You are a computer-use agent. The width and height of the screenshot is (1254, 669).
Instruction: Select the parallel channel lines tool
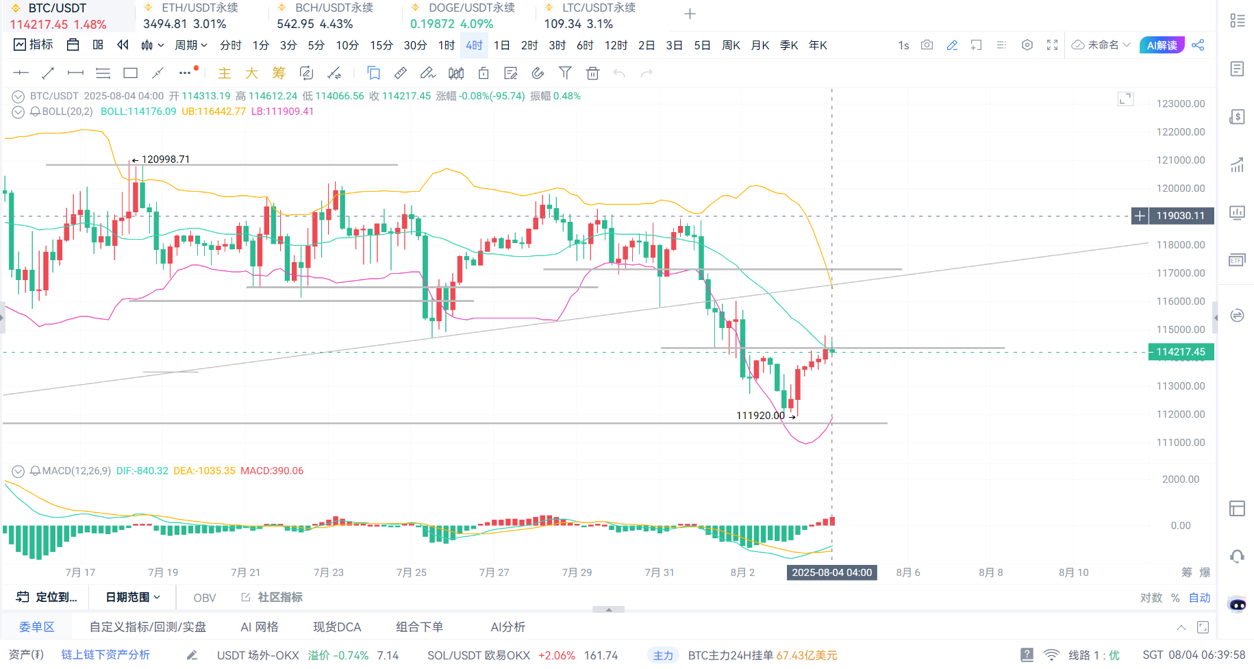tap(103, 73)
